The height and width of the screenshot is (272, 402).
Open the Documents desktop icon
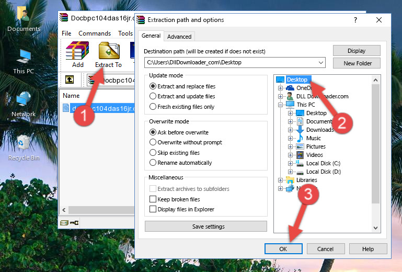click(x=24, y=18)
